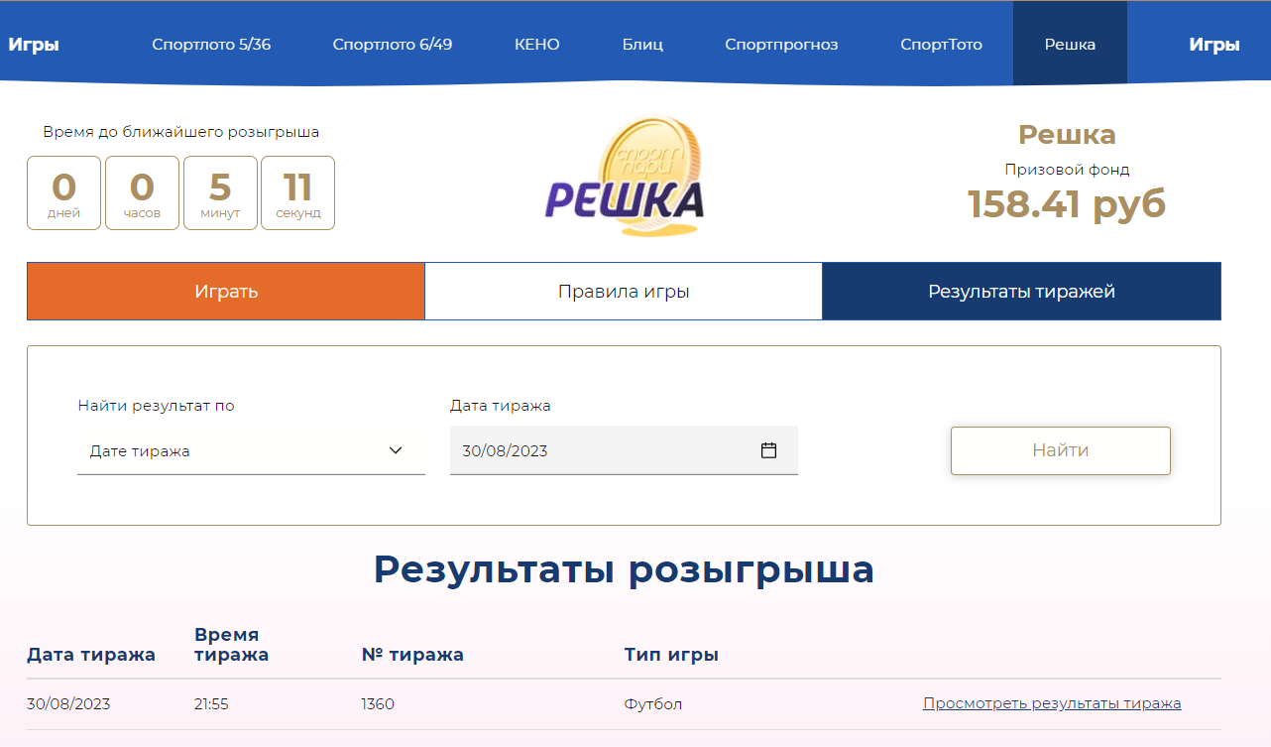Click the Футбол game type cell
The height and width of the screenshot is (747, 1271).
click(x=653, y=704)
